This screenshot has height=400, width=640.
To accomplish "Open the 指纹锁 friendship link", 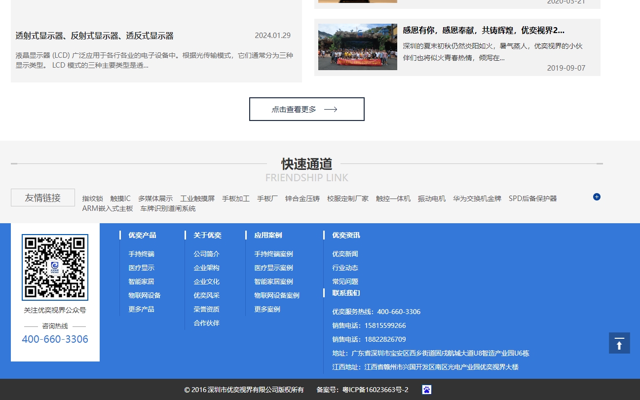I will click(x=93, y=198).
